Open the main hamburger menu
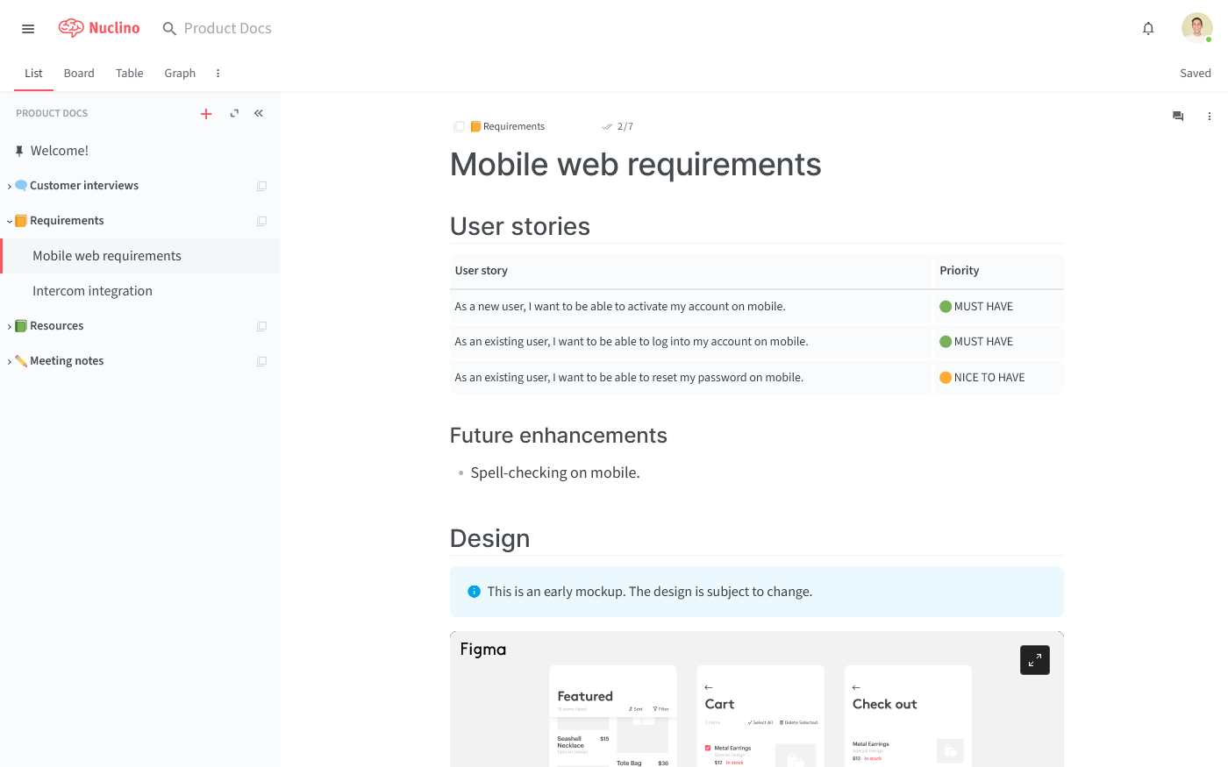This screenshot has height=767, width=1228. click(x=27, y=28)
